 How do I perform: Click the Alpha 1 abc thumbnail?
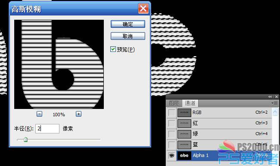184,156
